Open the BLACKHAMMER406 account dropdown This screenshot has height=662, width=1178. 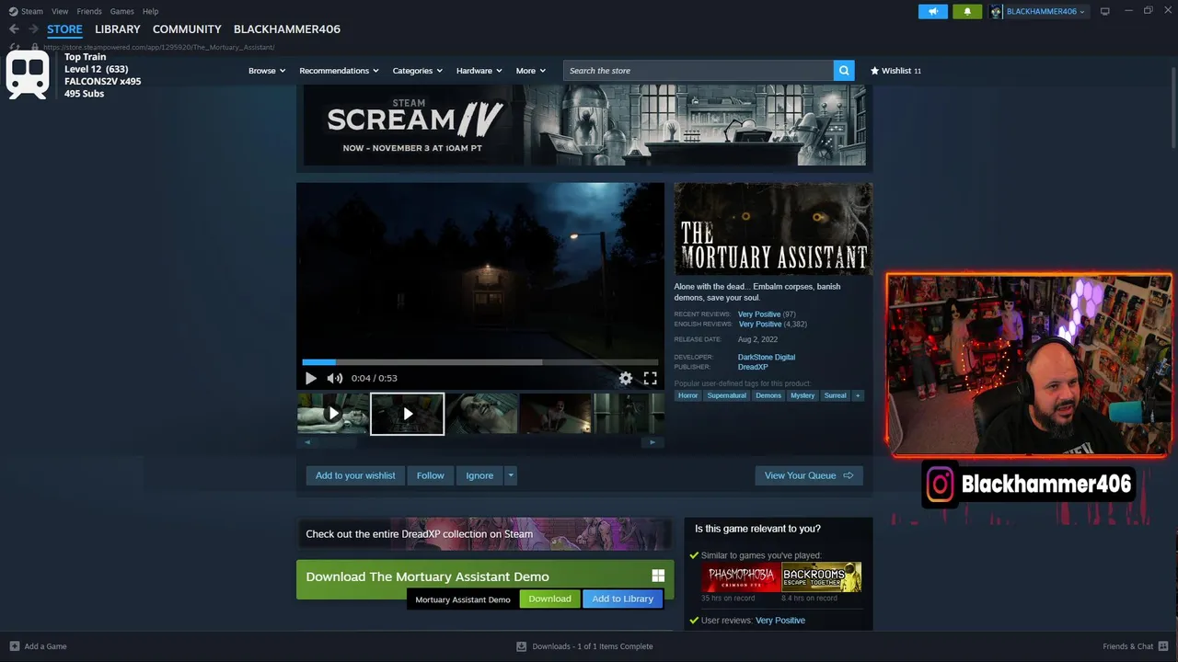[x=1040, y=11]
